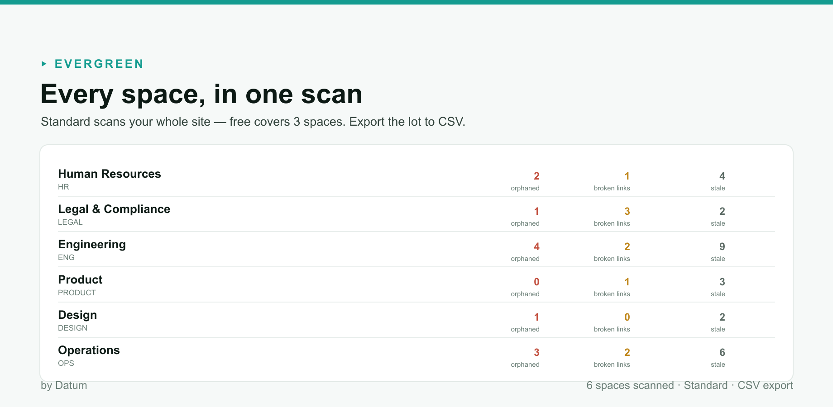
Task: Click Operations stale count 6
Action: point(722,352)
